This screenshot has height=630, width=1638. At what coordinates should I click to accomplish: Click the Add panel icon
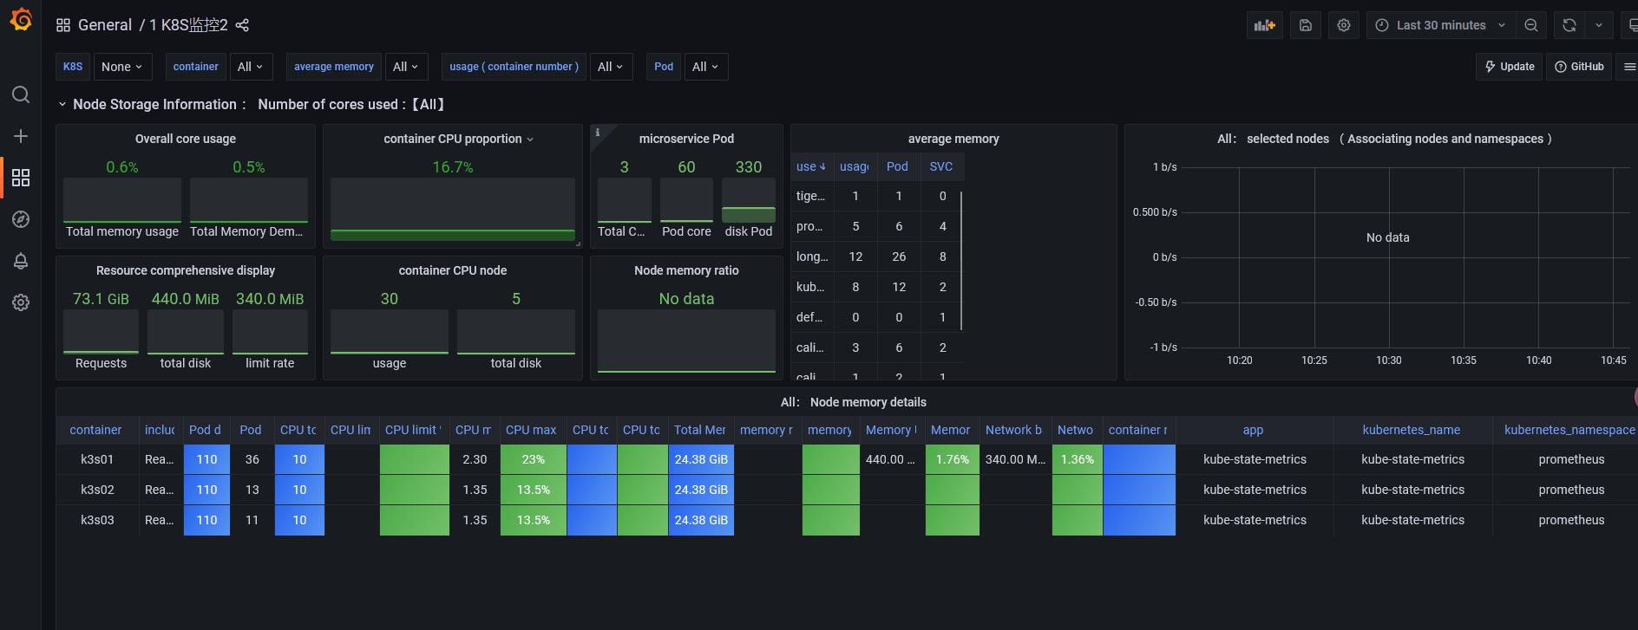(x=1264, y=25)
